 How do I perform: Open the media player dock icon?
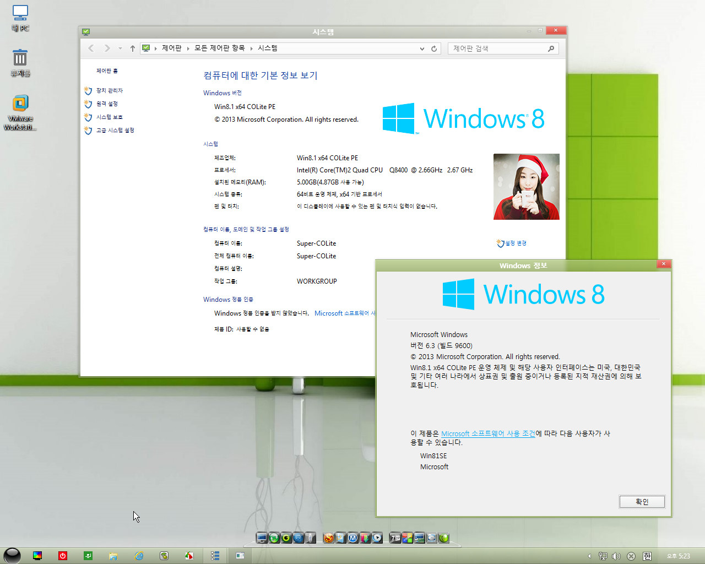tap(377, 538)
